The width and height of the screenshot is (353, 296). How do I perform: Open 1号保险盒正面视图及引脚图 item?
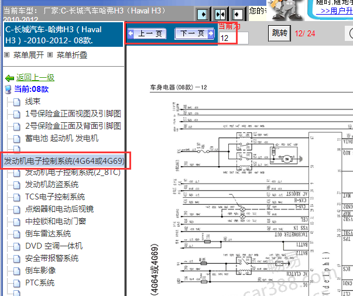coord(73,113)
